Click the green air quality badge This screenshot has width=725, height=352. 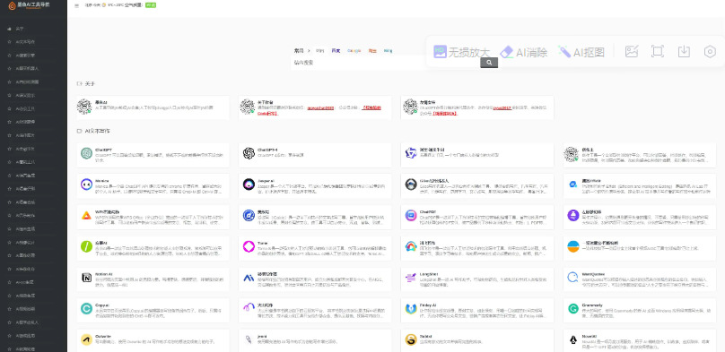(151, 5)
